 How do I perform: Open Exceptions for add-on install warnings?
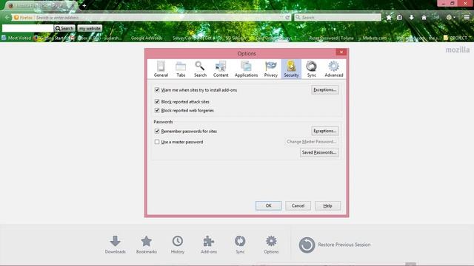pos(325,90)
